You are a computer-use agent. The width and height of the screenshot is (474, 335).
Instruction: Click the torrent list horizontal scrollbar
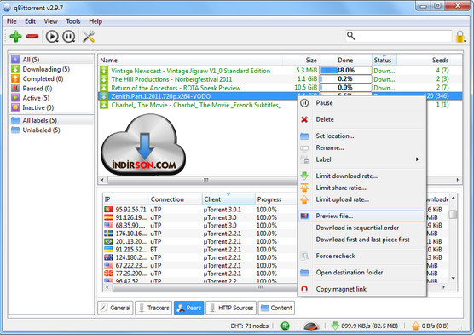(x=203, y=180)
